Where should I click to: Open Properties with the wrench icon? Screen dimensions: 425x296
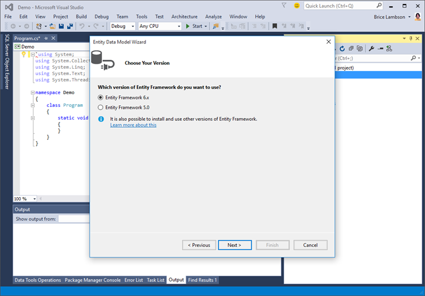372,49
